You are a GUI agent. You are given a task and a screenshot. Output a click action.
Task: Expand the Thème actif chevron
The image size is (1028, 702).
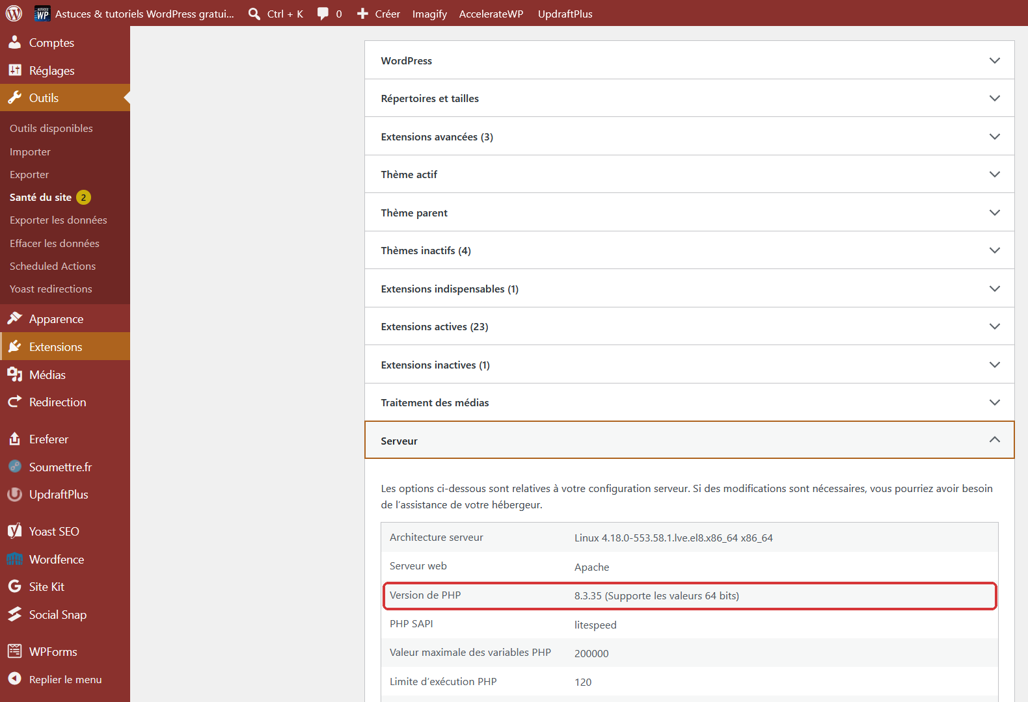[x=994, y=174]
